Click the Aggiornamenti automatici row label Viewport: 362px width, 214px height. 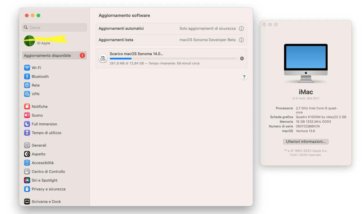coord(121,29)
